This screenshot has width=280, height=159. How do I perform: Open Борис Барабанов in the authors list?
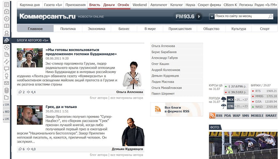[x=164, y=52]
